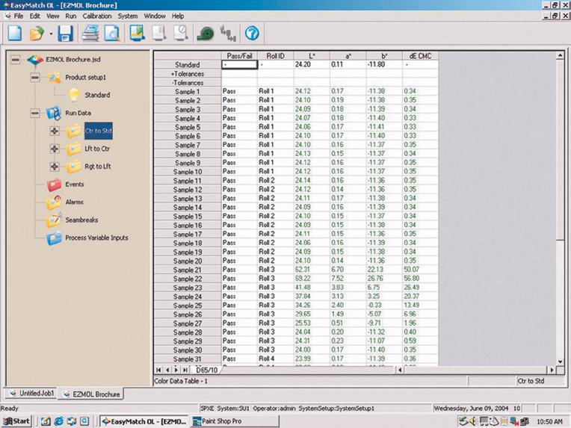Collapse the Run Data node

pos(35,113)
